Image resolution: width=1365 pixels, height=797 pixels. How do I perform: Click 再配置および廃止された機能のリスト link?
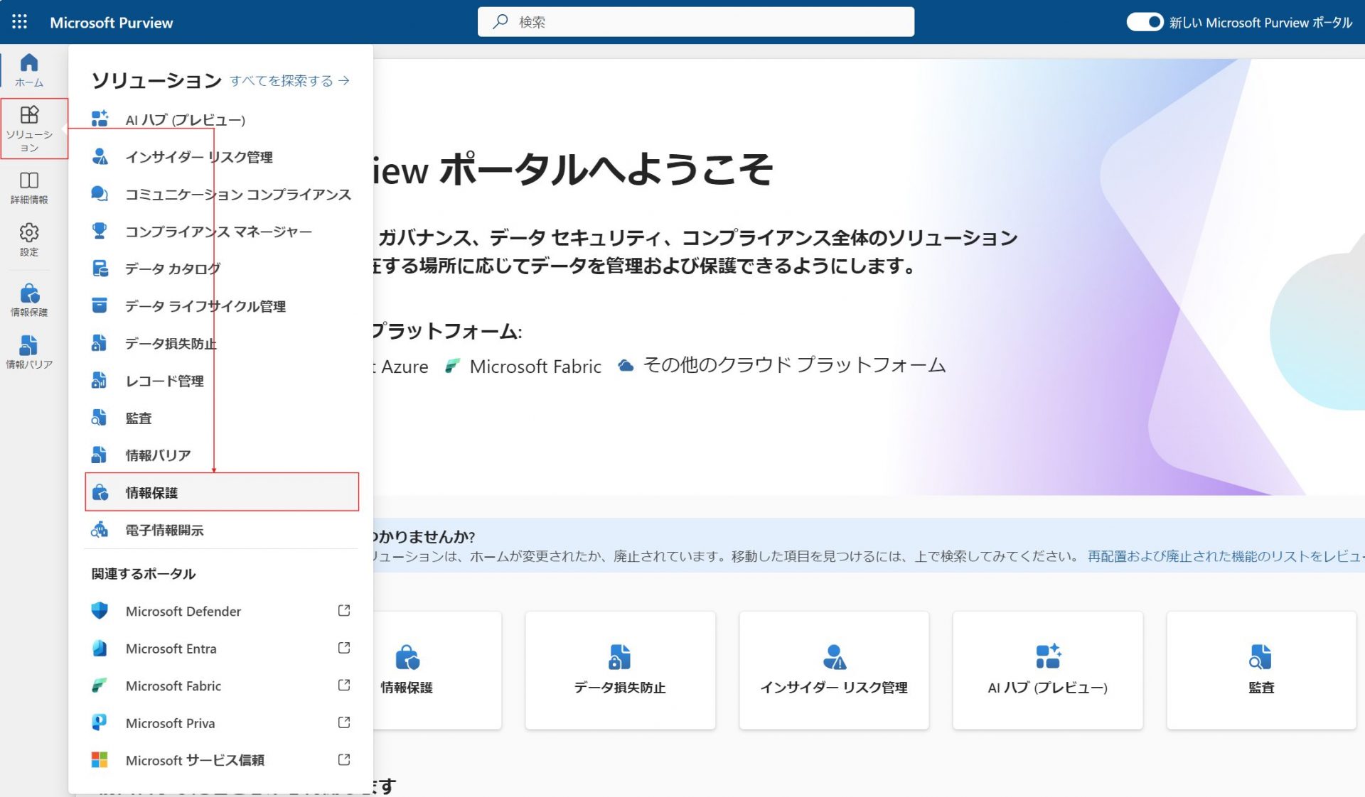(x=1224, y=556)
